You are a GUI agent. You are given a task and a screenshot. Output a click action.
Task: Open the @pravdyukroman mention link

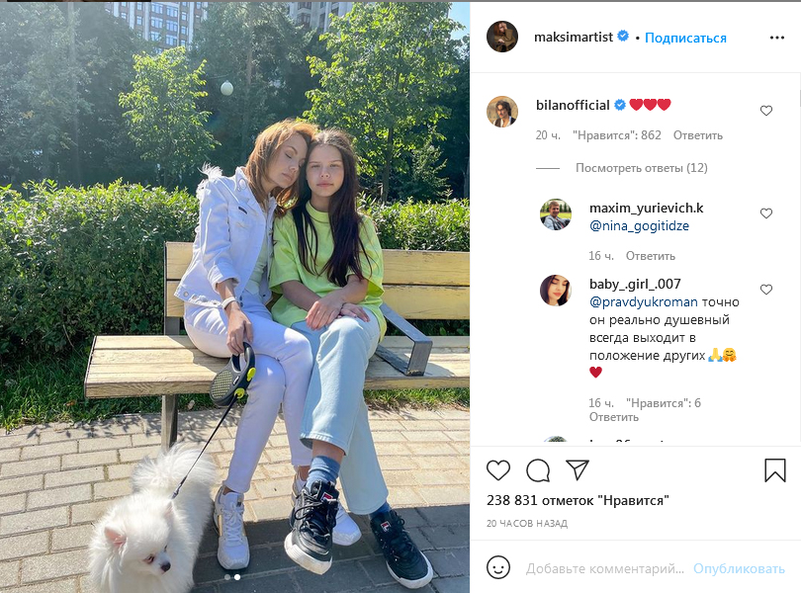[x=643, y=301]
